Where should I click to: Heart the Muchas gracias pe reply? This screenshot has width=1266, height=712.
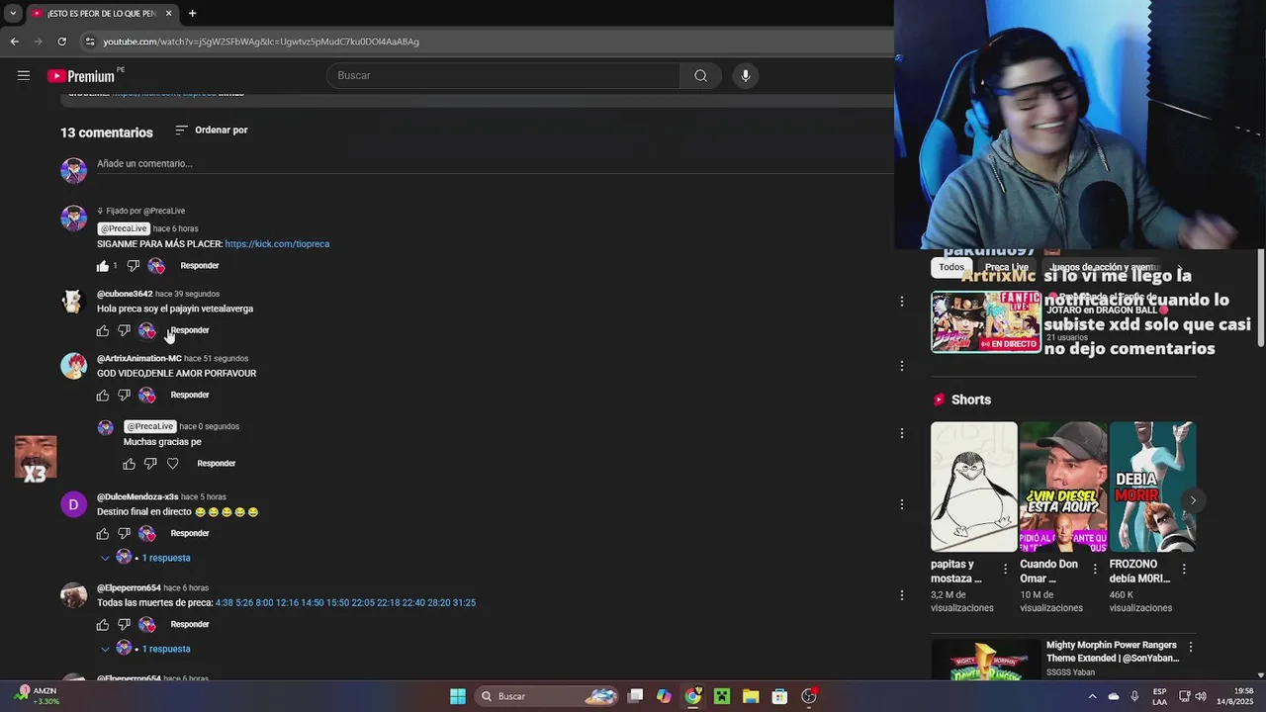coord(172,464)
